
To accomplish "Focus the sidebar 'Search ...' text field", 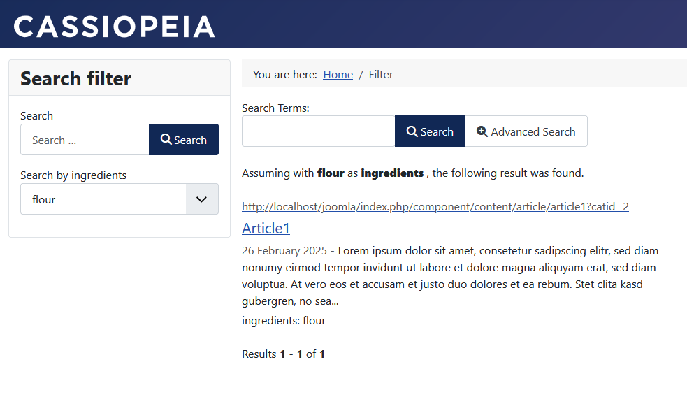I will click(85, 140).
